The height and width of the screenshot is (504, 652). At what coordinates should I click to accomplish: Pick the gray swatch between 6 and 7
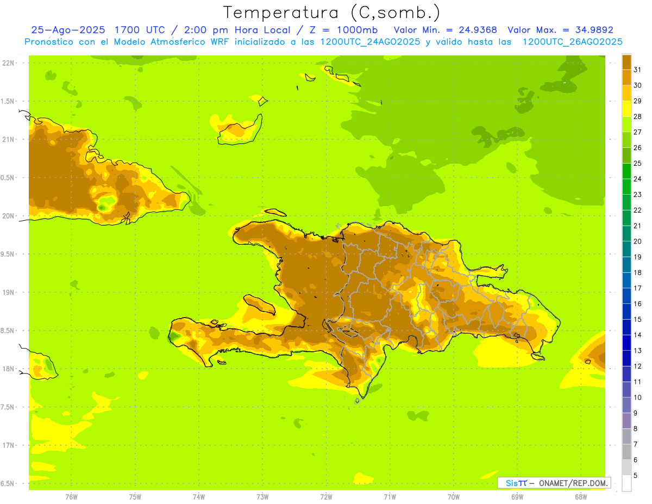click(626, 452)
